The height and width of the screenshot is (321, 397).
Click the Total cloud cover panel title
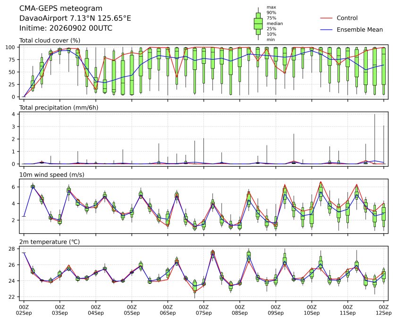50,41
